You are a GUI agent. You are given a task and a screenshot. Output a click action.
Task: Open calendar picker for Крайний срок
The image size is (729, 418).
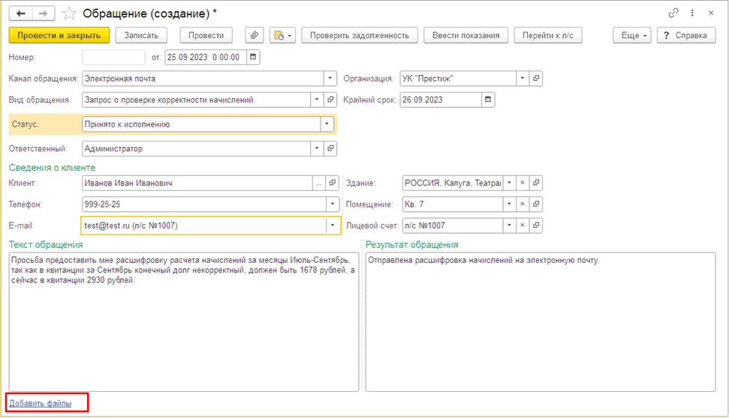click(488, 100)
